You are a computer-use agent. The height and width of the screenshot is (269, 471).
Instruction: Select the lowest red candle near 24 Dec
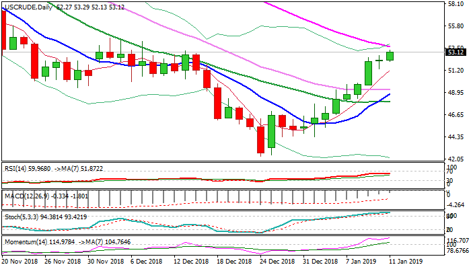point(260,140)
